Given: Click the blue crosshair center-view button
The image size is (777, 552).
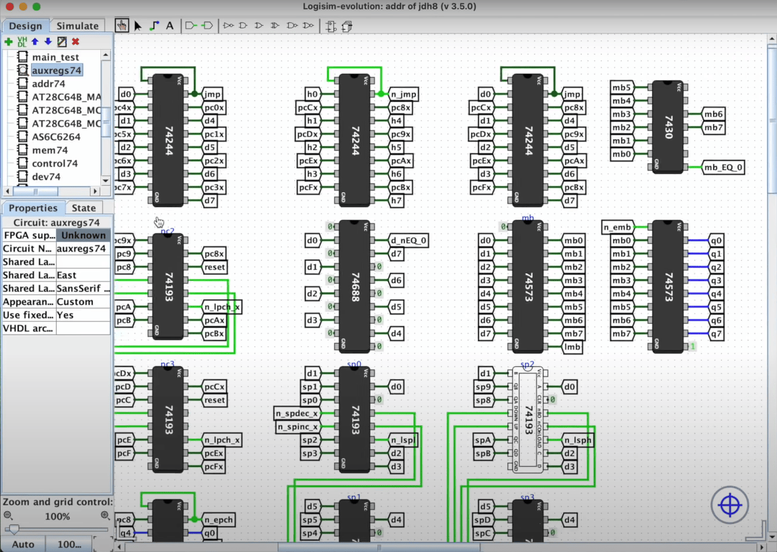Looking at the screenshot, I should [730, 505].
